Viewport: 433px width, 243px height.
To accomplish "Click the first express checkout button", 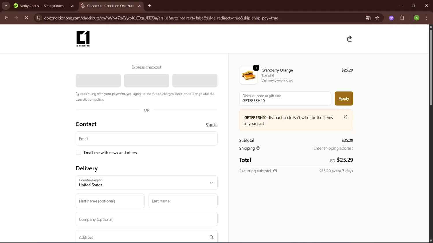I will click(98, 81).
